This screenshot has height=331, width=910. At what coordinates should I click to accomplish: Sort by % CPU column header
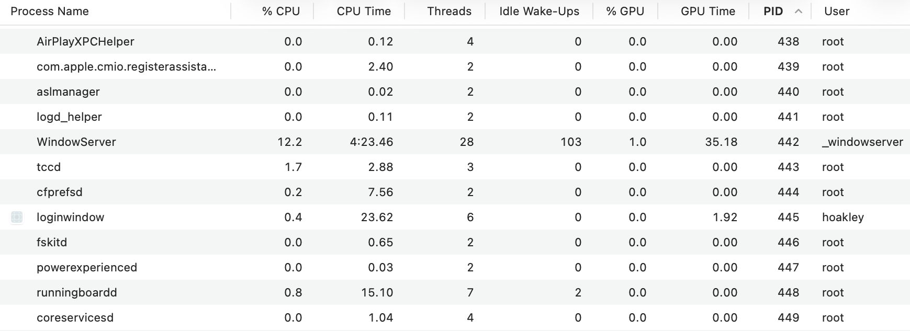point(280,12)
